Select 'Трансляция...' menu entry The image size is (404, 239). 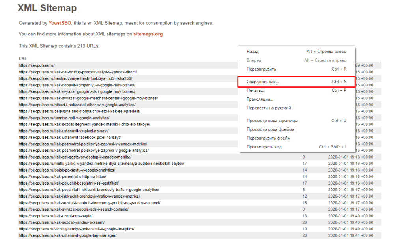(x=260, y=99)
